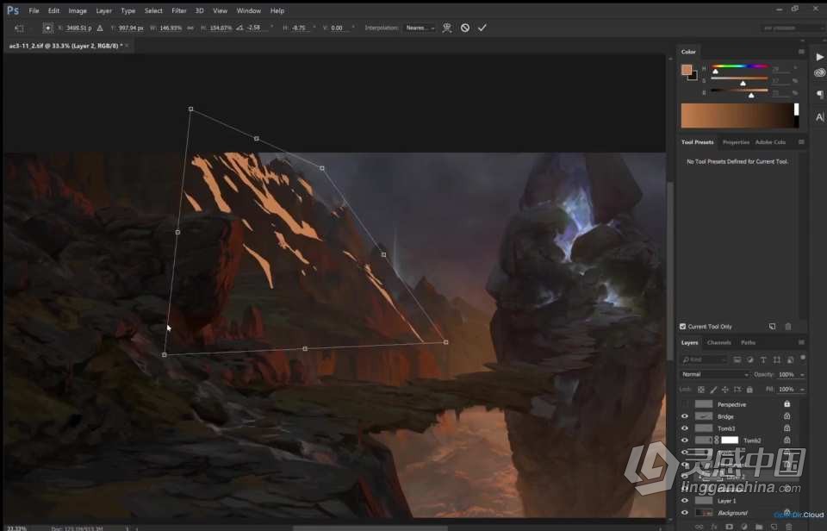Open the Interpolation dropdown
827x531 pixels.
pyautogui.click(x=420, y=28)
